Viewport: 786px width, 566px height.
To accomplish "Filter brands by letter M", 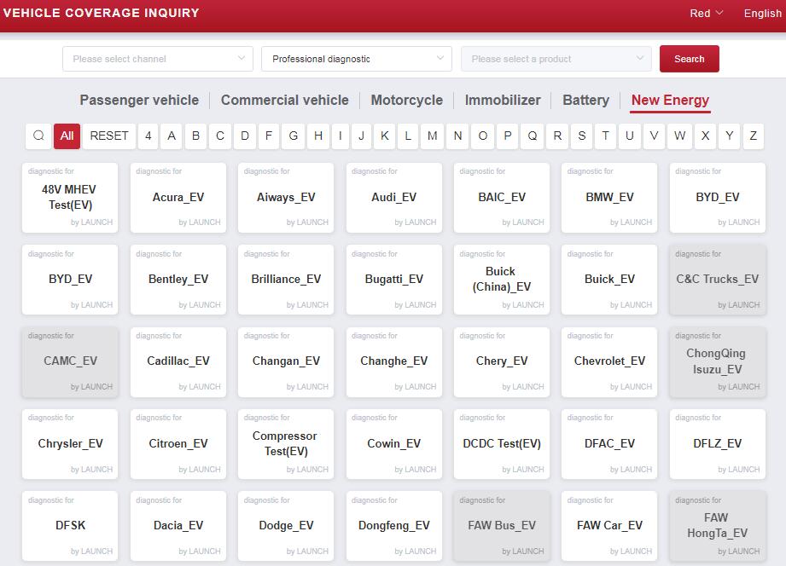I will click(x=432, y=136).
